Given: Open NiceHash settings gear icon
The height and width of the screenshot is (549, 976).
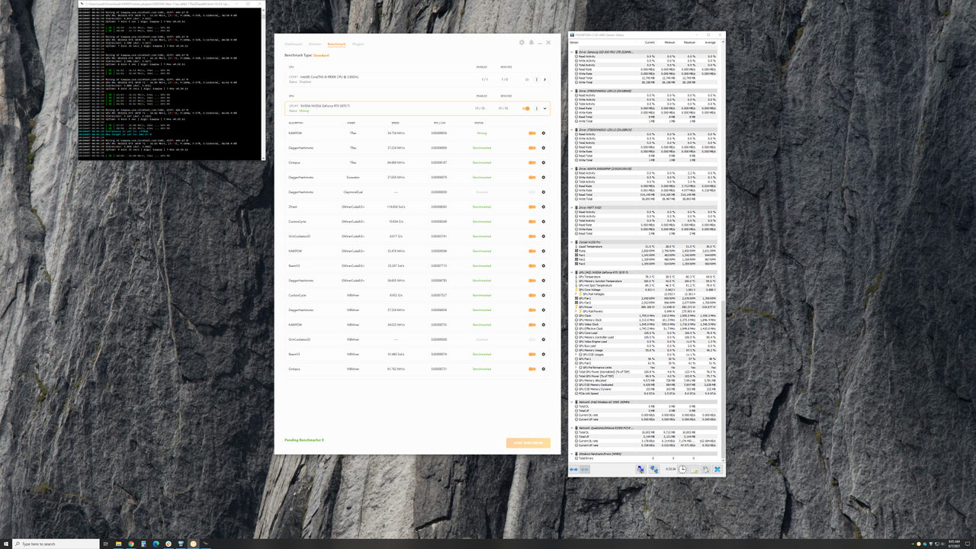Looking at the screenshot, I should coord(522,43).
